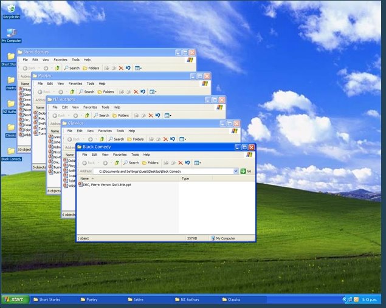Click Search in the Classics window toolbar
This screenshot has height=308, width=386.
click(116, 139)
